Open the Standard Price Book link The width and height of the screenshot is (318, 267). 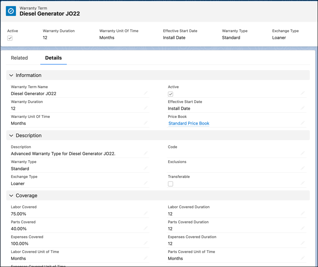188,123
